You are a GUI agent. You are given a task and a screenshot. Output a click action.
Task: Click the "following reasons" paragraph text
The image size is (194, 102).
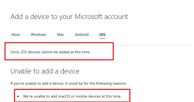pyautogui.click(x=68, y=83)
